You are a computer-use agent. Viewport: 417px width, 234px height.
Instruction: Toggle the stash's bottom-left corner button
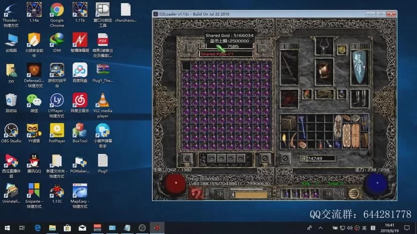[187, 159]
